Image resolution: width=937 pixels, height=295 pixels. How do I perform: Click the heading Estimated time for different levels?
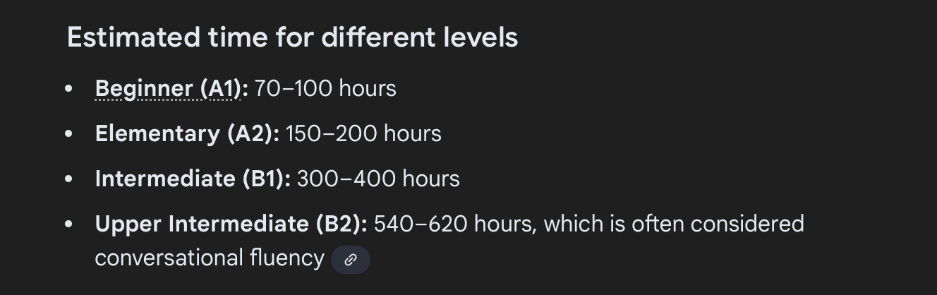click(x=292, y=37)
